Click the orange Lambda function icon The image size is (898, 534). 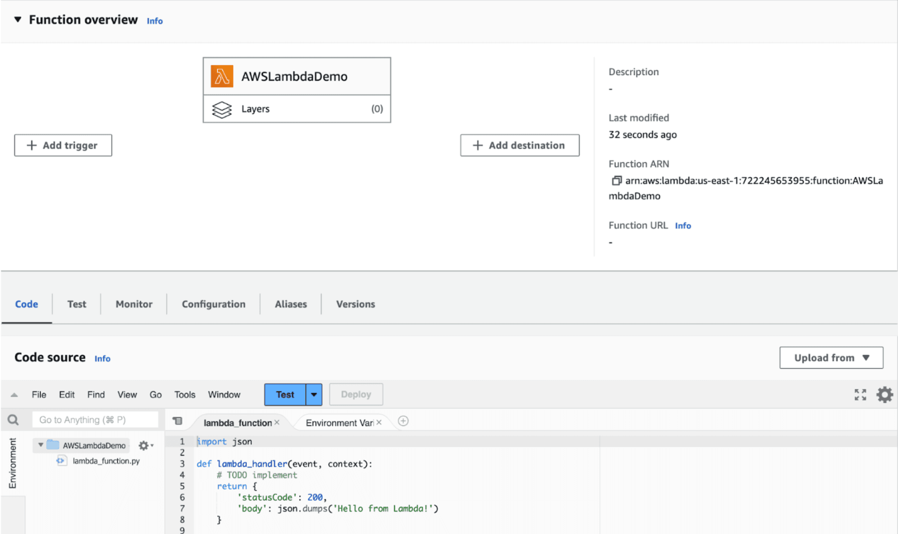[221, 77]
